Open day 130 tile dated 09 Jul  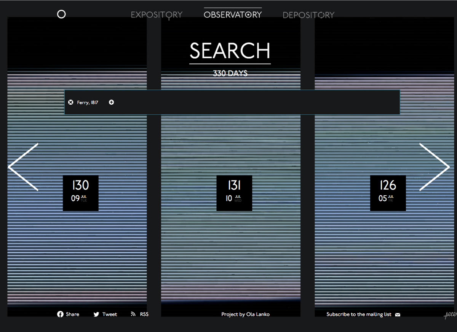coord(80,193)
